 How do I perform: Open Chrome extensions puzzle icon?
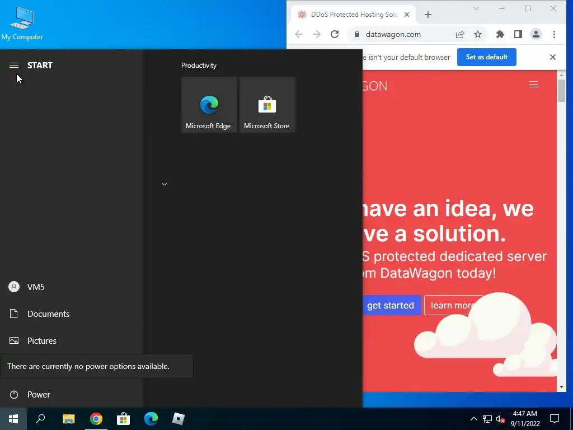[500, 34]
